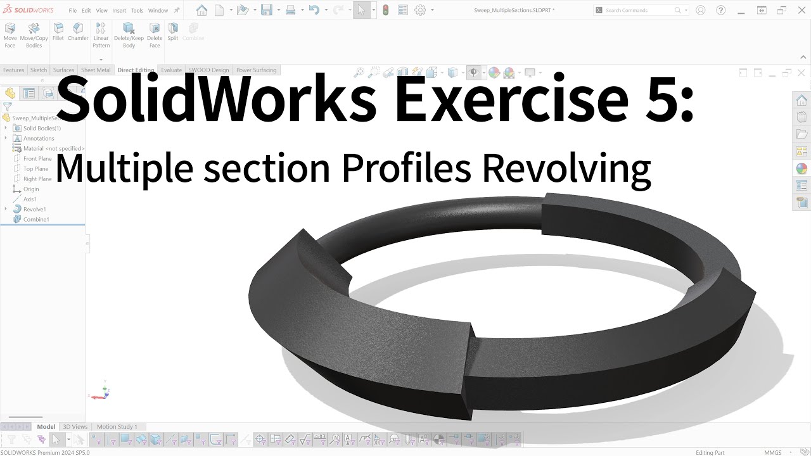The height and width of the screenshot is (456, 811).
Task: Open the Tools menu
Action: tap(137, 11)
